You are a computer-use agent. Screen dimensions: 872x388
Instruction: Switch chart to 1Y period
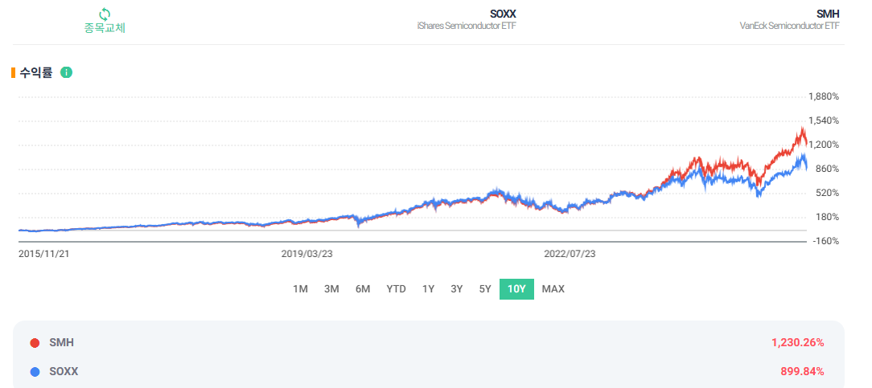click(428, 288)
